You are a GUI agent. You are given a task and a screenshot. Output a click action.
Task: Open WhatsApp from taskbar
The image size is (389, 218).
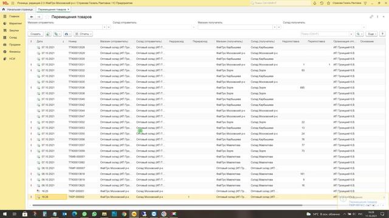(94, 214)
